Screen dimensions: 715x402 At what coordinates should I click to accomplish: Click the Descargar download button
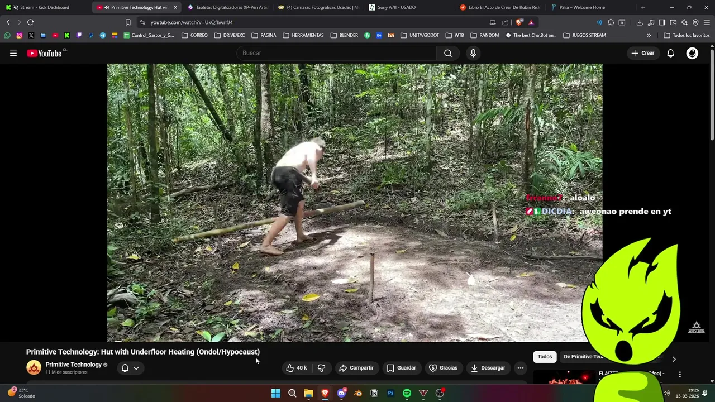click(x=488, y=368)
